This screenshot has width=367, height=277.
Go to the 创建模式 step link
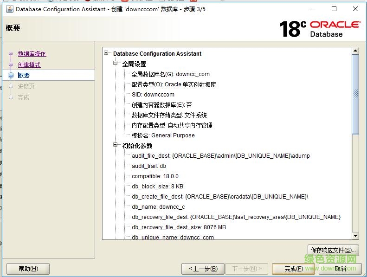click(x=29, y=65)
